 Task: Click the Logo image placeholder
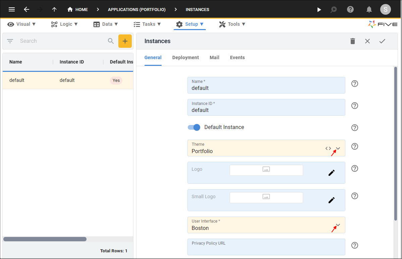pyautogui.click(x=266, y=170)
